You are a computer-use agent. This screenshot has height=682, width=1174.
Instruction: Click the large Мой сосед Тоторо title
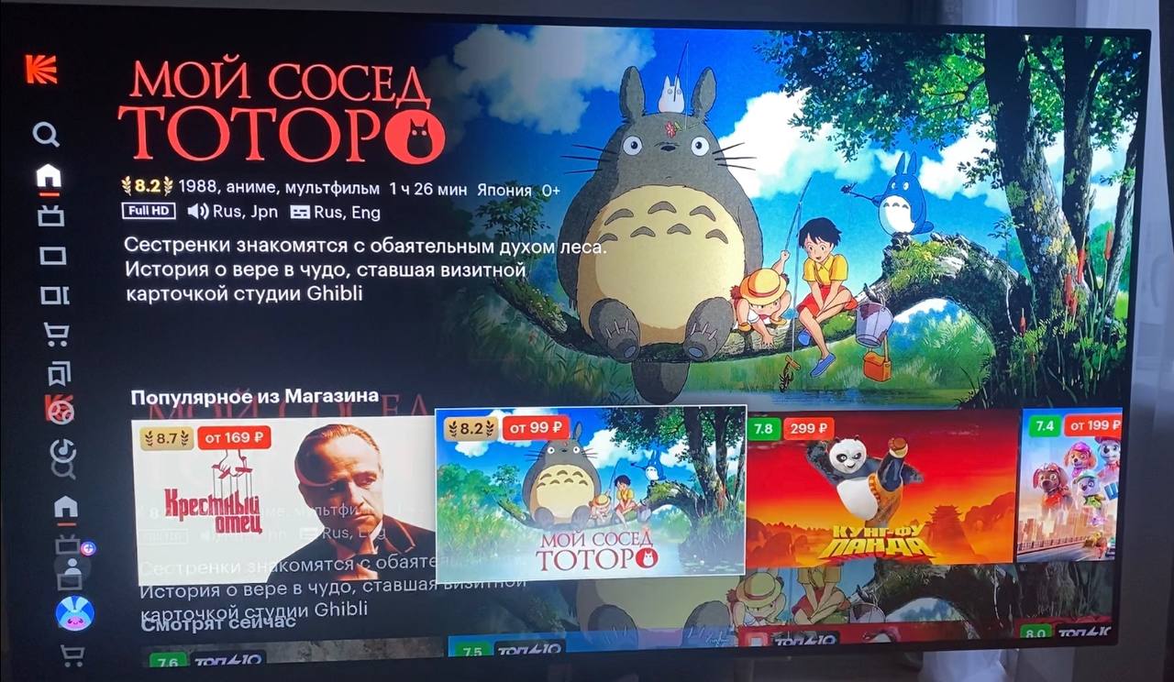tap(282, 111)
